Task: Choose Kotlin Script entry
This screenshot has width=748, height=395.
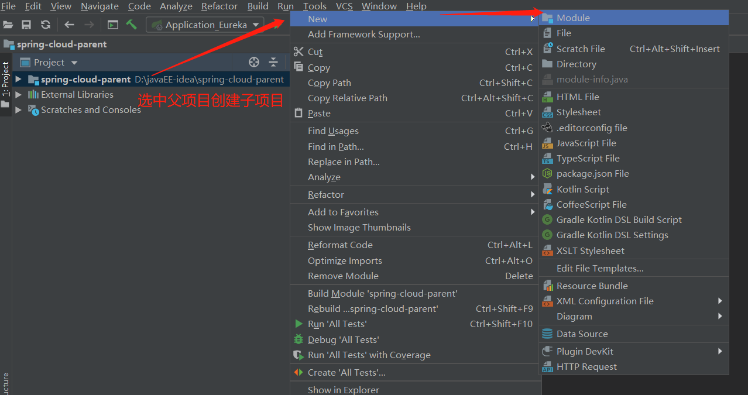Action: pyautogui.click(x=634, y=190)
